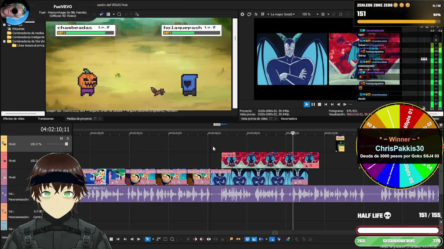Screen dimensions: 444x249
Task: Go to start in preview transport
Action: pyautogui.click(x=326, y=104)
